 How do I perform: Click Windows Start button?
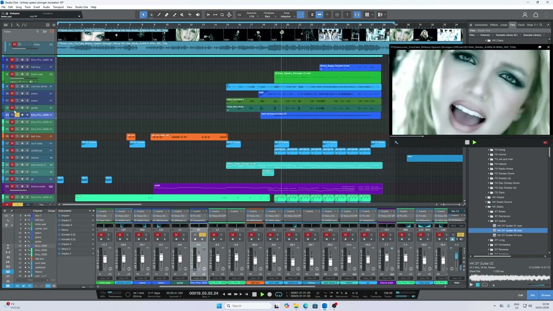(219, 306)
